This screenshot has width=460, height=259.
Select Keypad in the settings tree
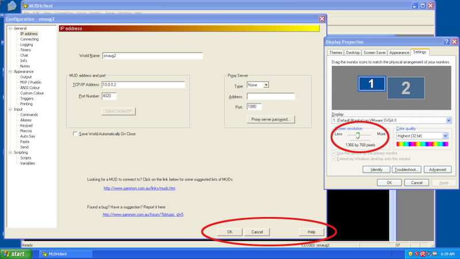coord(26,125)
